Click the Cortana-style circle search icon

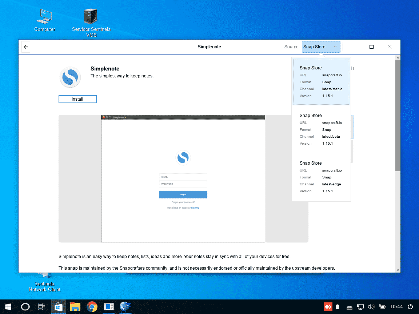coord(25,307)
